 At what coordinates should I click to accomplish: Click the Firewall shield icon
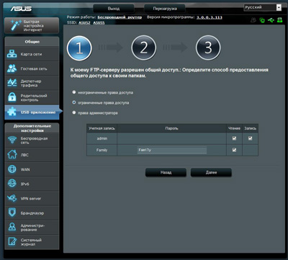pyautogui.click(x=12, y=212)
